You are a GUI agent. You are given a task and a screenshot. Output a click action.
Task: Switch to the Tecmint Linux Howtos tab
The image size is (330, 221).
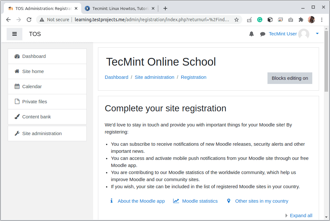coord(120,8)
